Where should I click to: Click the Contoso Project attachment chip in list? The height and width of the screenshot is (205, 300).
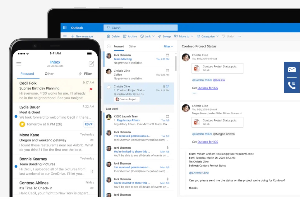tap(127, 99)
